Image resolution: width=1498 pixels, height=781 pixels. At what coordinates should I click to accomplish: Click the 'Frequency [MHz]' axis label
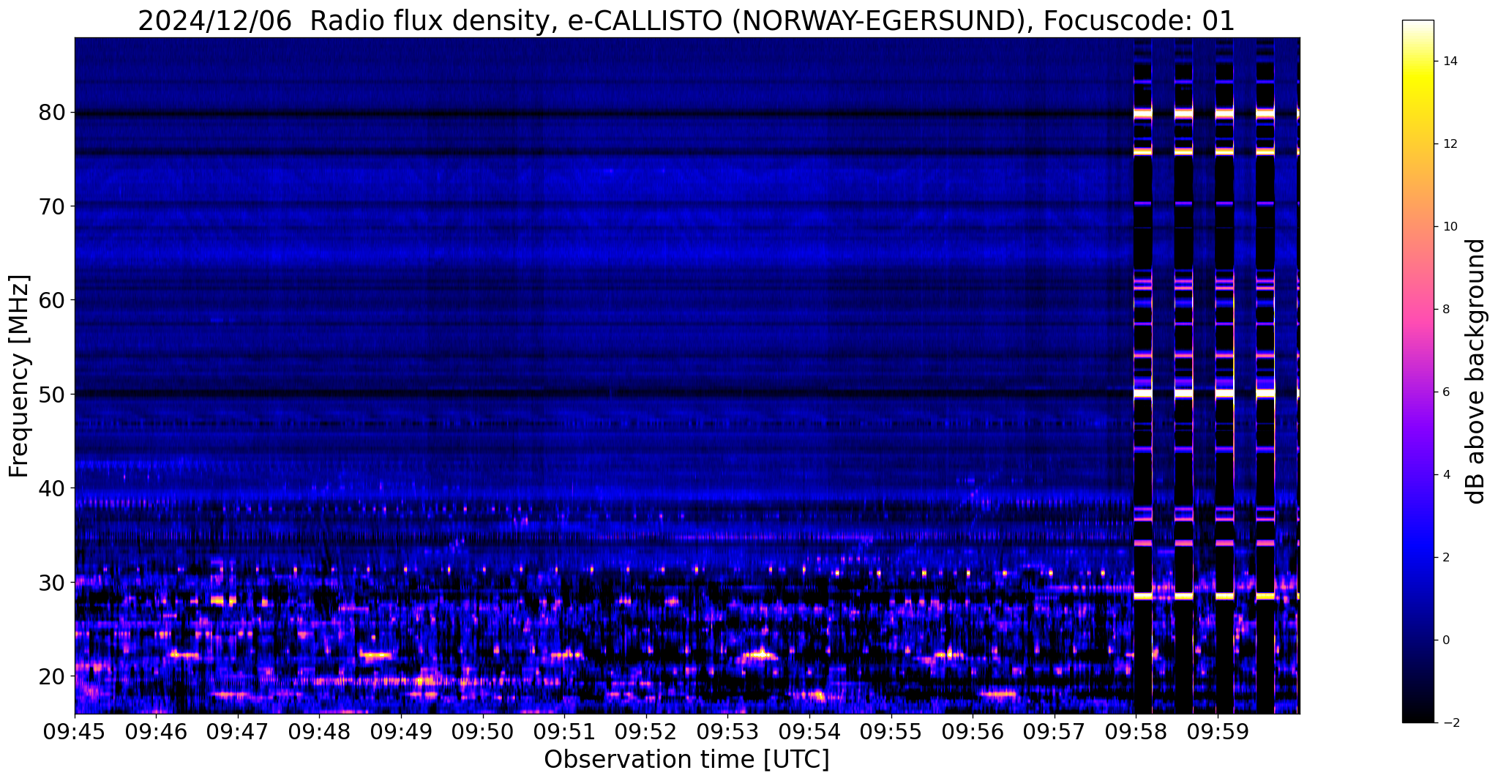click(x=19, y=376)
